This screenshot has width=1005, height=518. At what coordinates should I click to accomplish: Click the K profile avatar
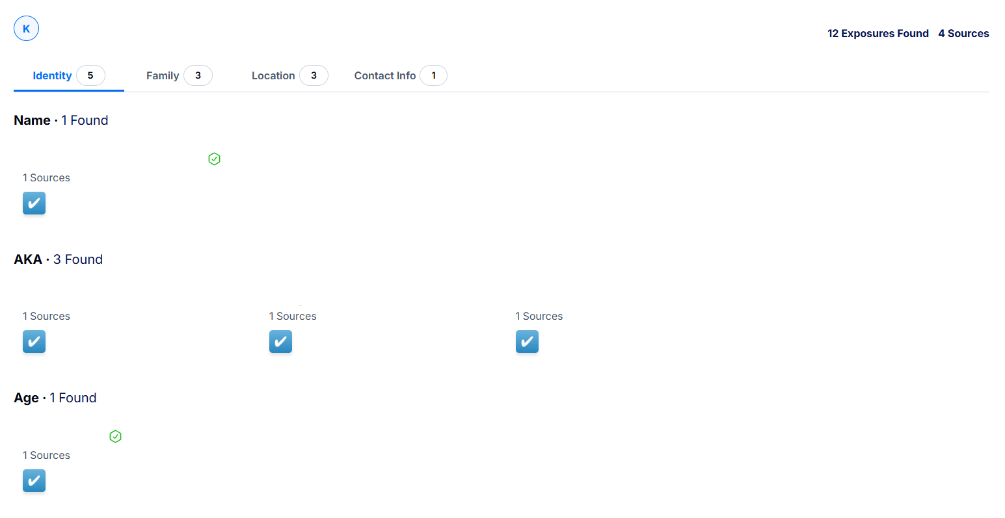[x=26, y=29]
